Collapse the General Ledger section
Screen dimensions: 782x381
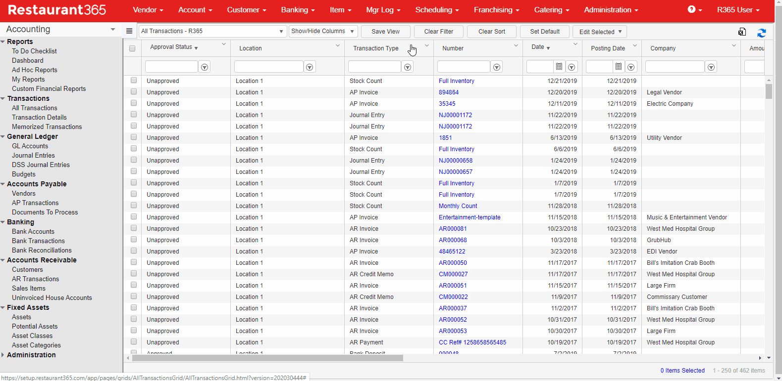click(3, 137)
